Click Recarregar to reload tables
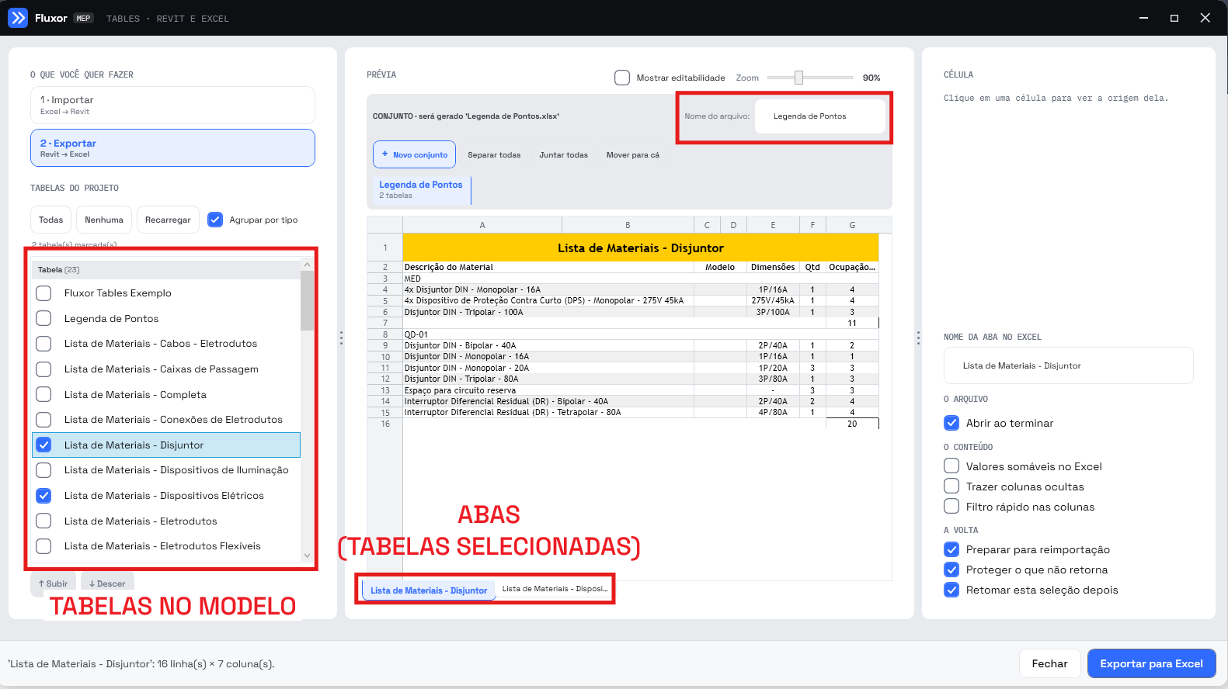 point(168,220)
